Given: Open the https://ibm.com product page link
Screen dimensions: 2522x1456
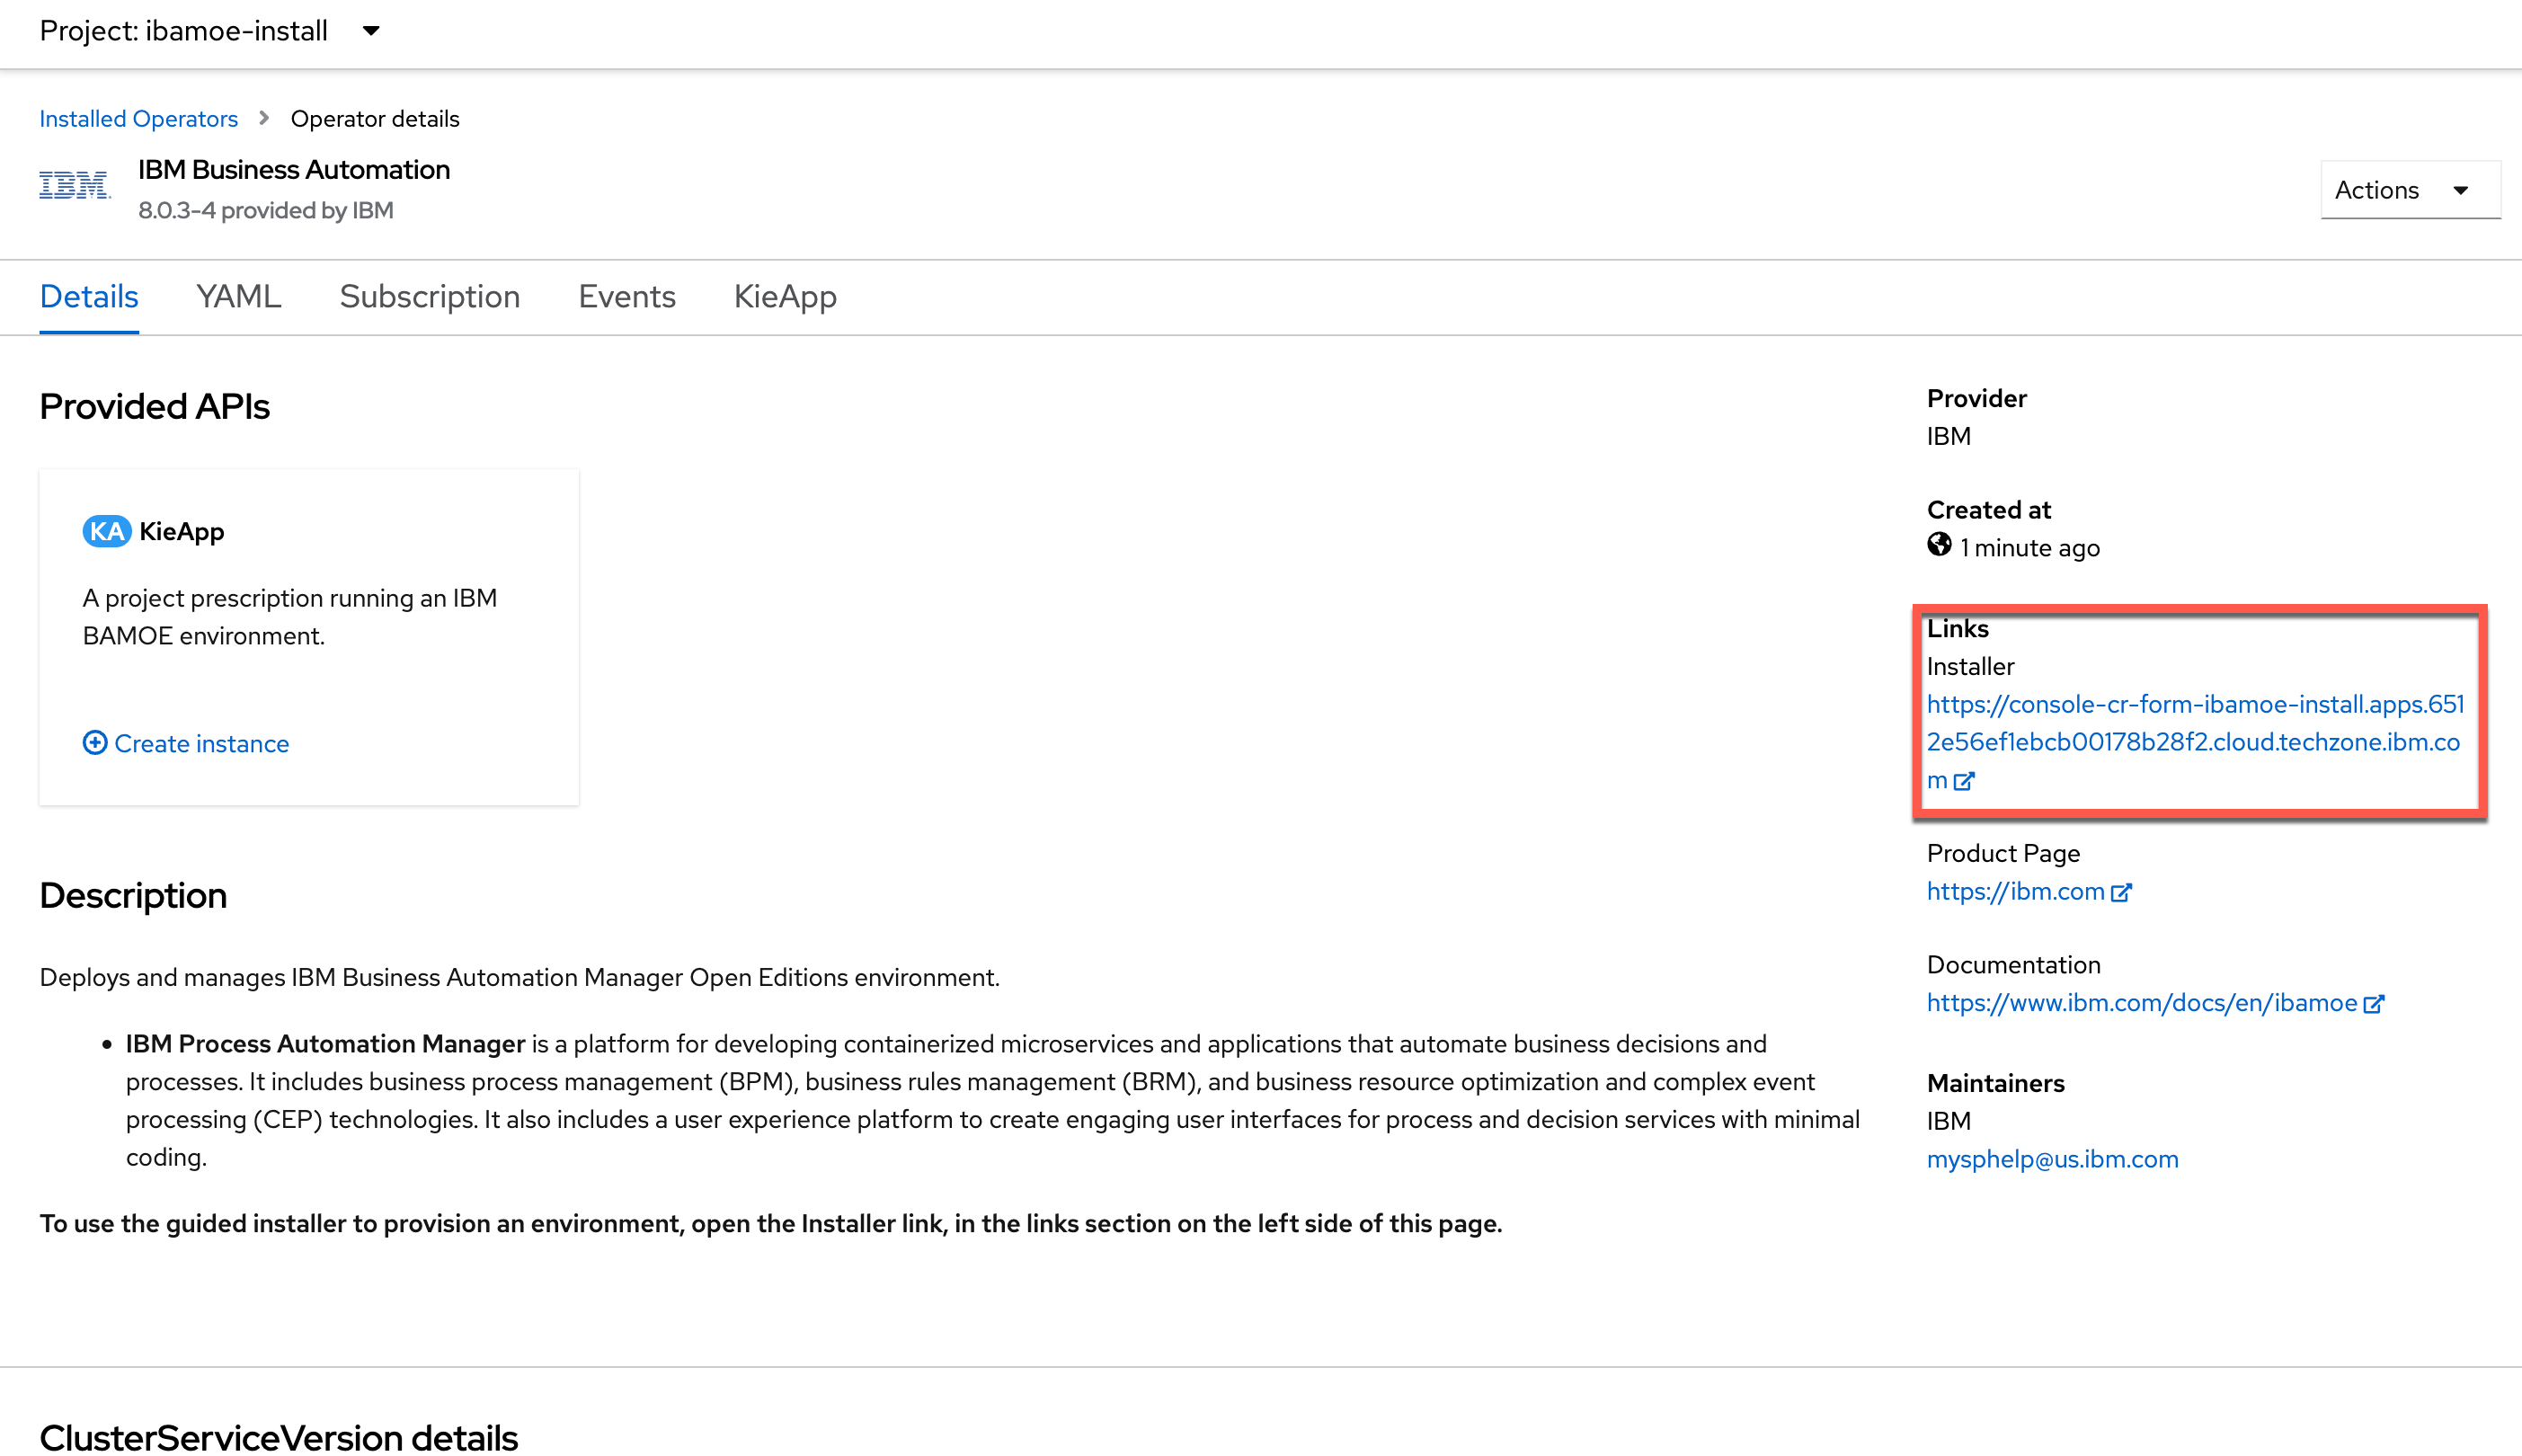Looking at the screenshot, I should pos(2015,891).
